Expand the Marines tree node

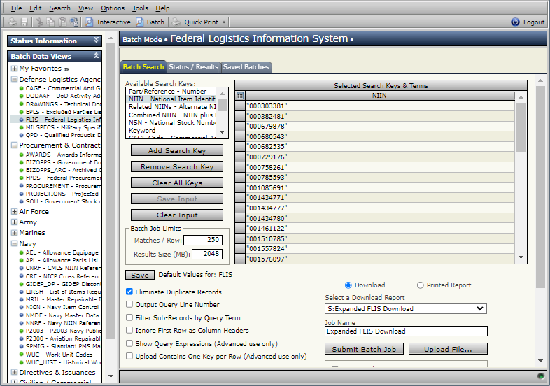pyautogui.click(x=15, y=232)
